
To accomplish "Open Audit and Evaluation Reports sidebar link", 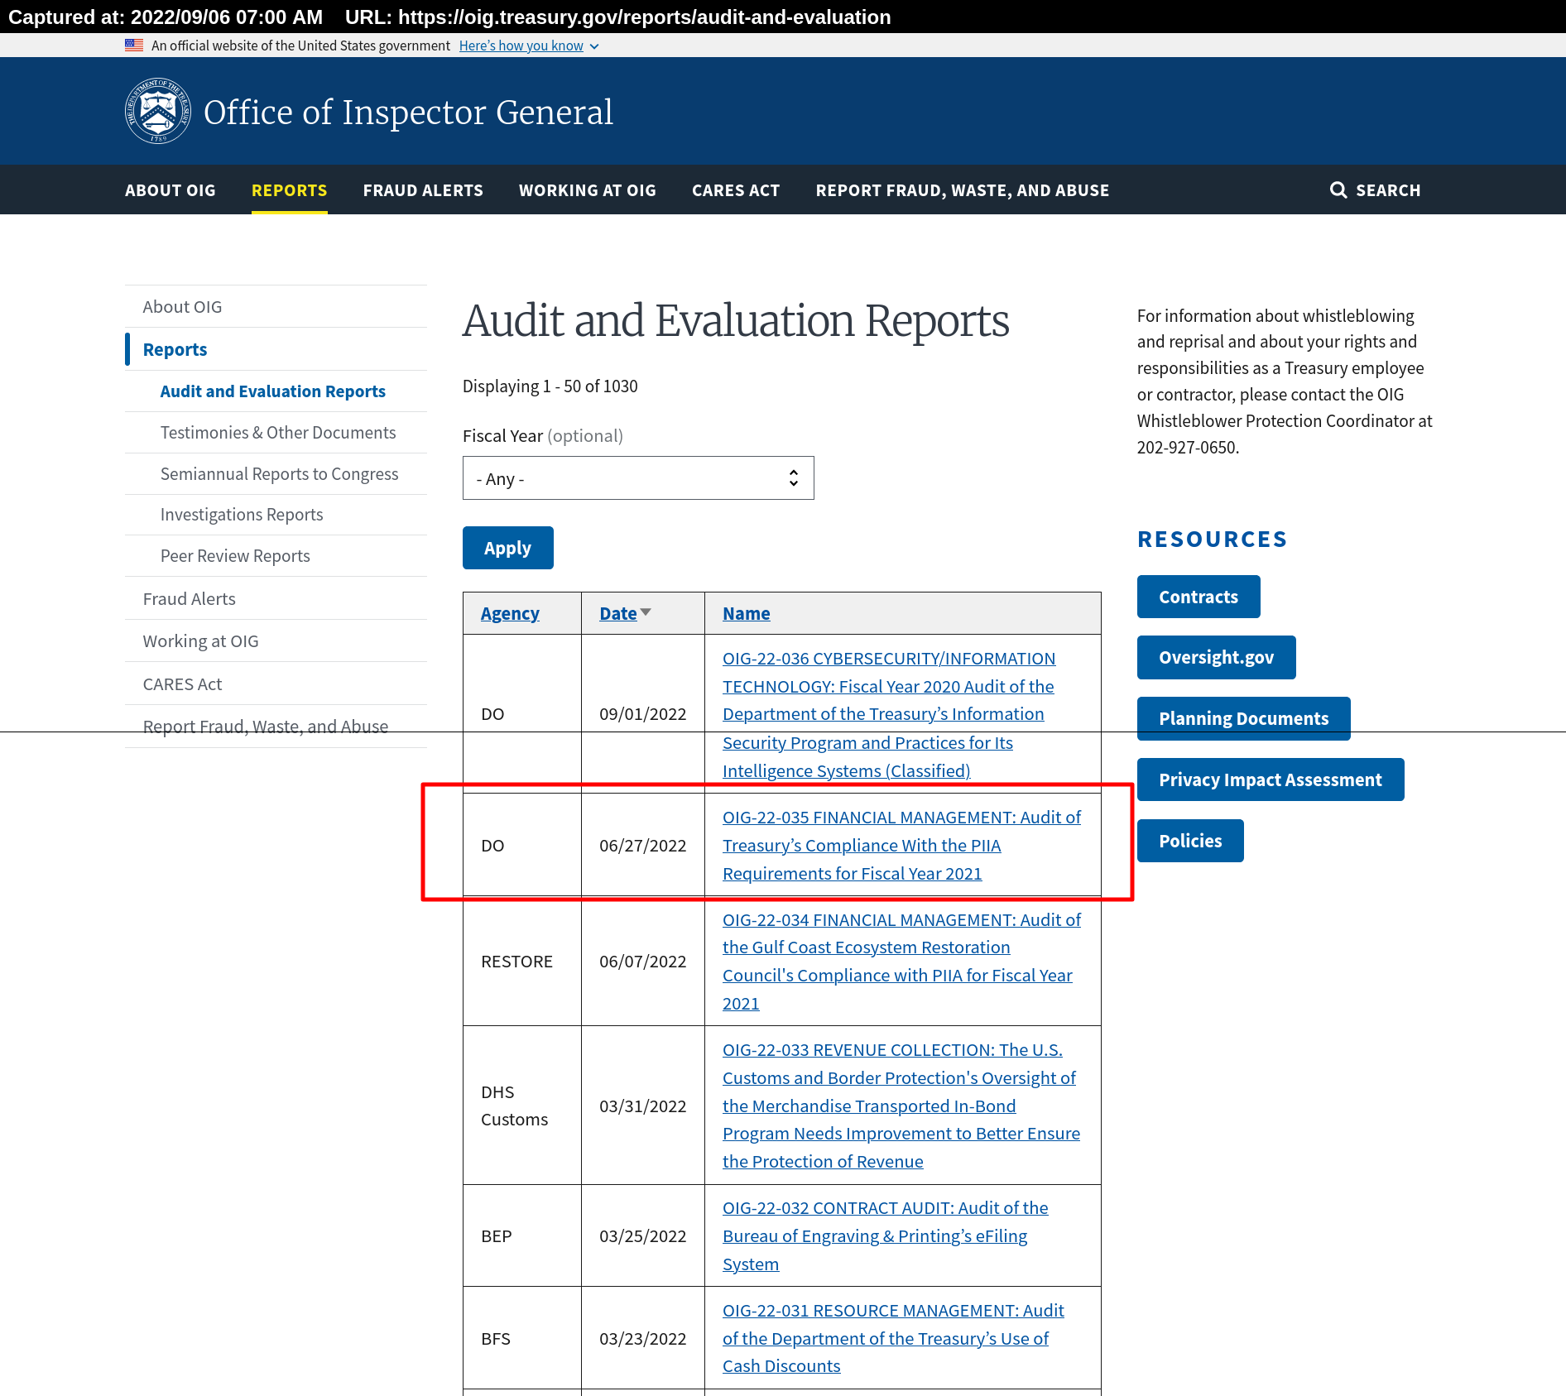I will 273,391.
